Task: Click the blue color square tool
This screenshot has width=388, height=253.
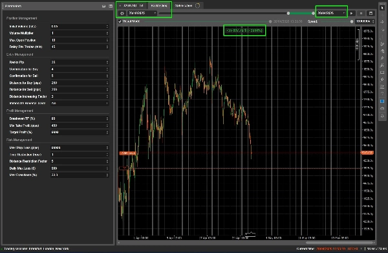Action: pos(382,101)
